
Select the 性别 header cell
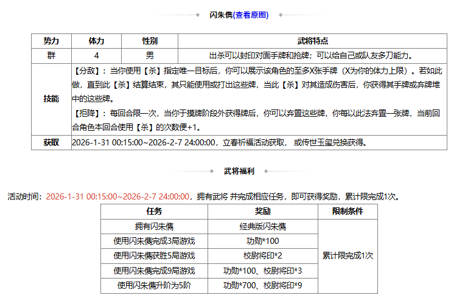click(x=150, y=41)
